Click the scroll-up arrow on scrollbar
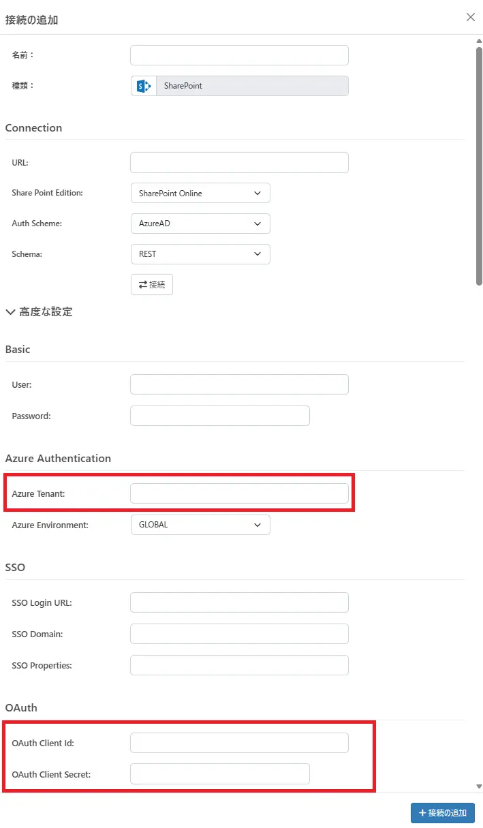This screenshot has width=483, height=828. click(x=479, y=40)
